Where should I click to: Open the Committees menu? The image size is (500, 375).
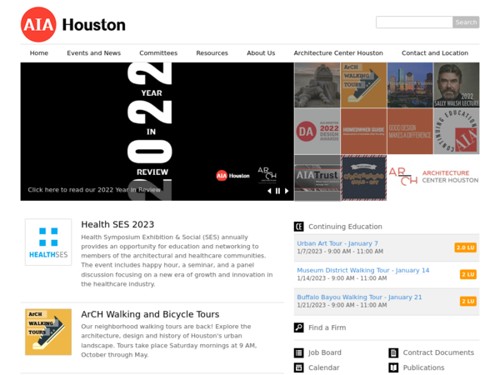[x=158, y=53]
